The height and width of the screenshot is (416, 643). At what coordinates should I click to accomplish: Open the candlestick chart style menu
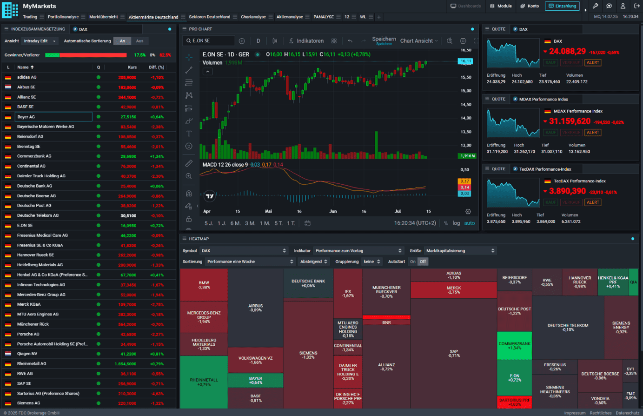(275, 41)
